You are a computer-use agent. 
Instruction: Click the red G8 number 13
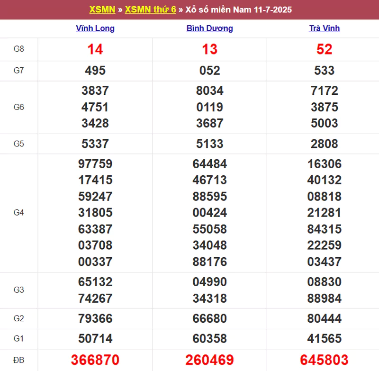[x=209, y=49]
